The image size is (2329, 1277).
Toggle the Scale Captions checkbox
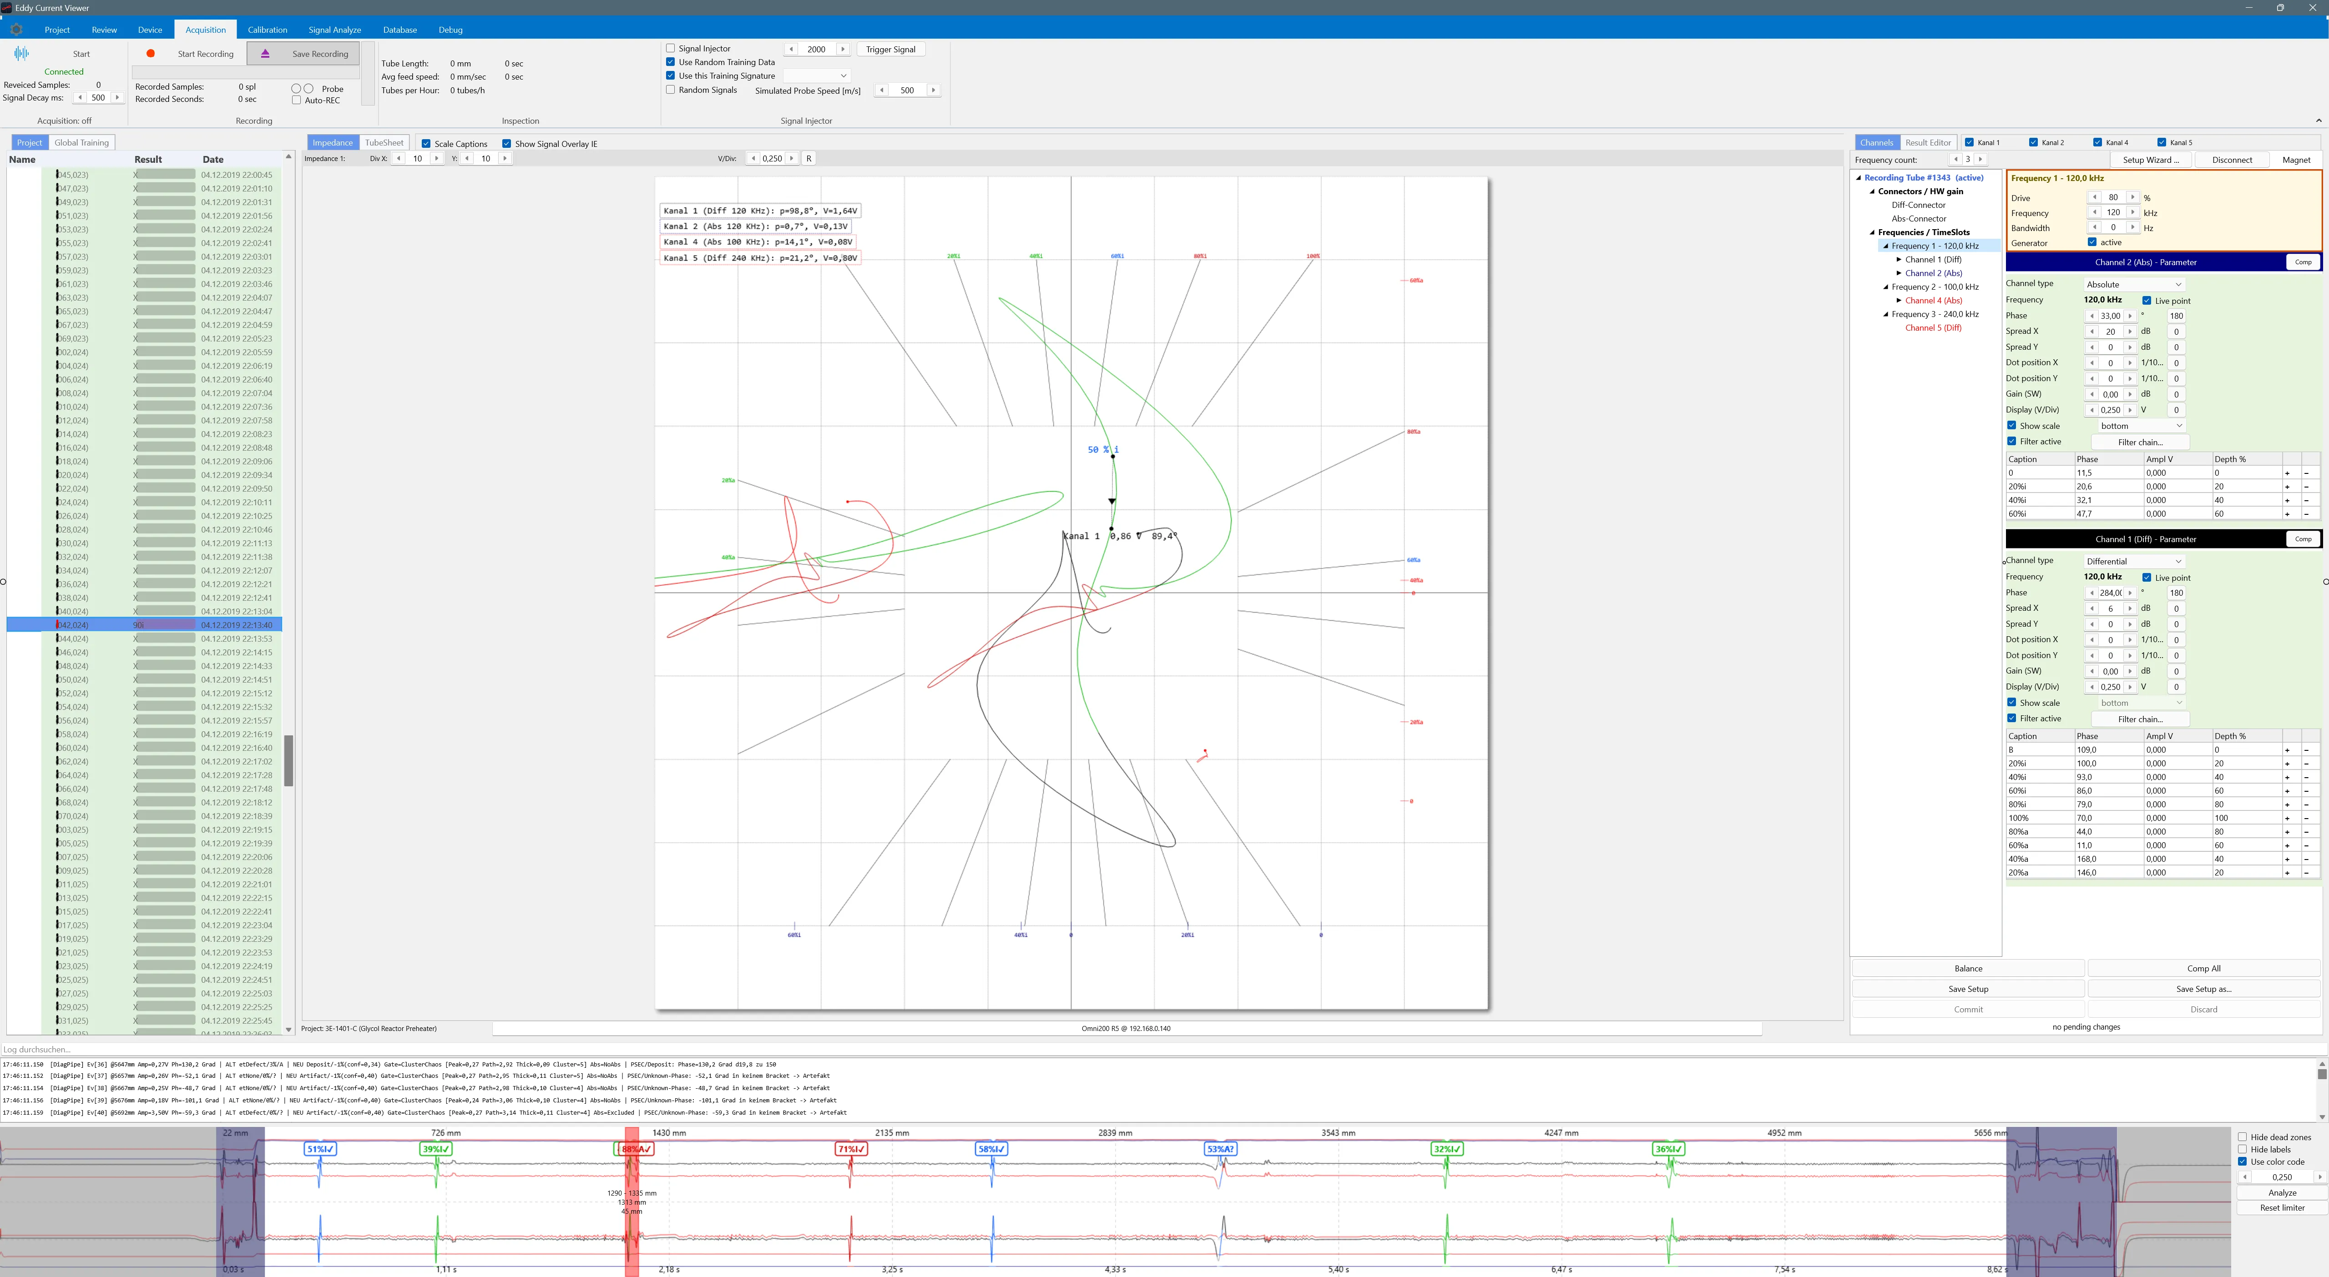426,144
